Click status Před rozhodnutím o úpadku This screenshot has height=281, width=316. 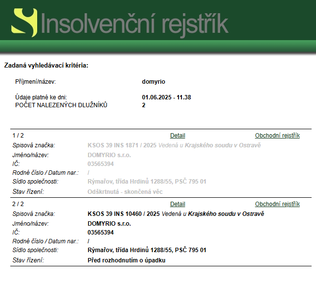click(126, 260)
